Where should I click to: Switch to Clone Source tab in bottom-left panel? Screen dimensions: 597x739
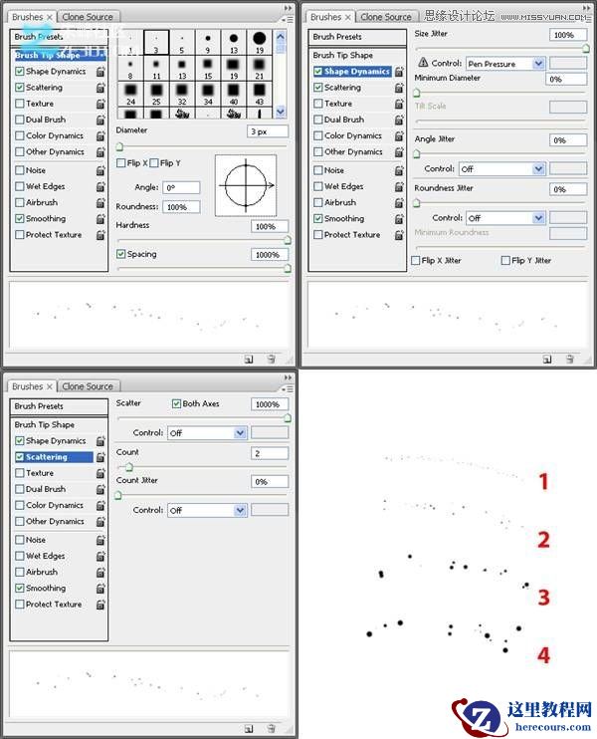coord(88,386)
